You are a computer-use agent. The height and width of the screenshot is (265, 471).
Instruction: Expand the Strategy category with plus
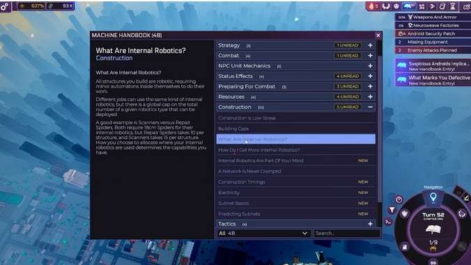pos(370,45)
